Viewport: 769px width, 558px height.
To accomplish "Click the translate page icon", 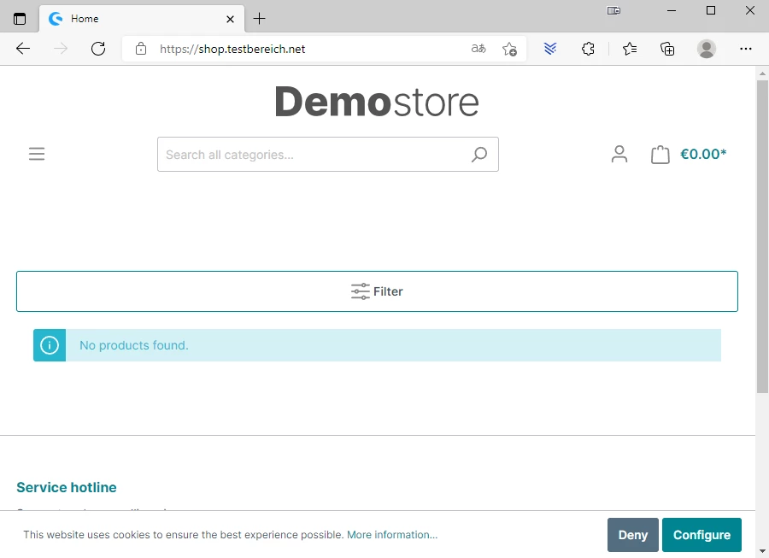I will [x=478, y=49].
